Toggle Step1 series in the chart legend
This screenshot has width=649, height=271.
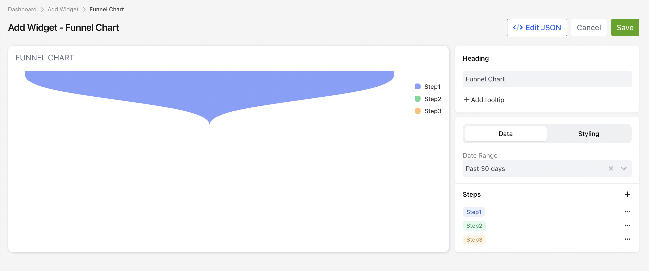427,87
